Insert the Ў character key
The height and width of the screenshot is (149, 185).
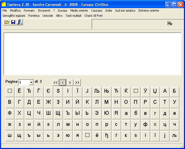(x=145, y=92)
